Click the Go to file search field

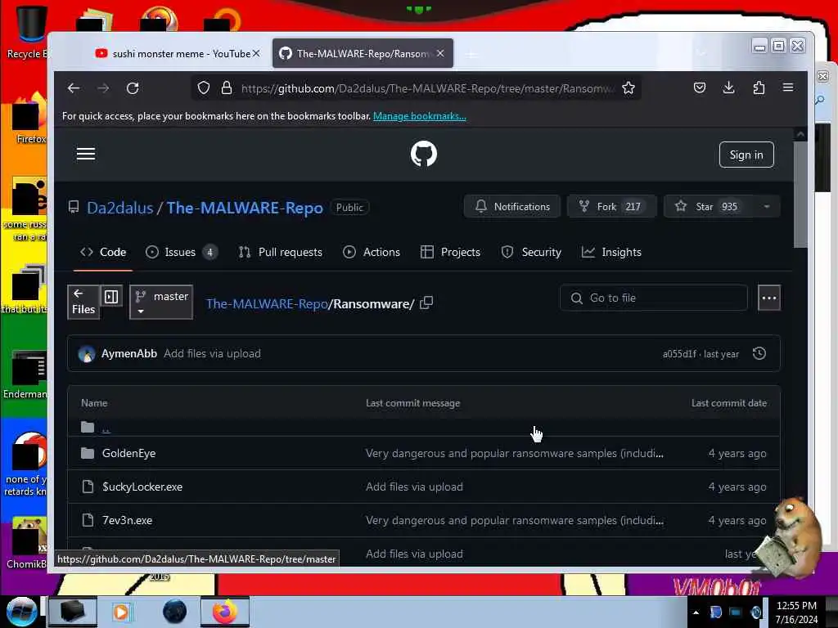[x=654, y=298]
